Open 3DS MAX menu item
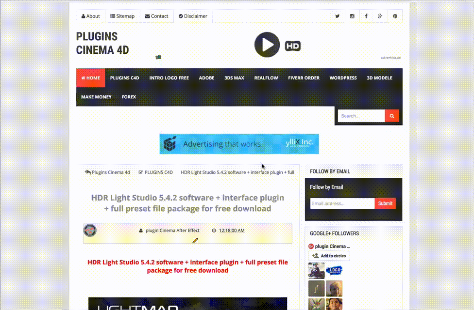 [x=234, y=78]
